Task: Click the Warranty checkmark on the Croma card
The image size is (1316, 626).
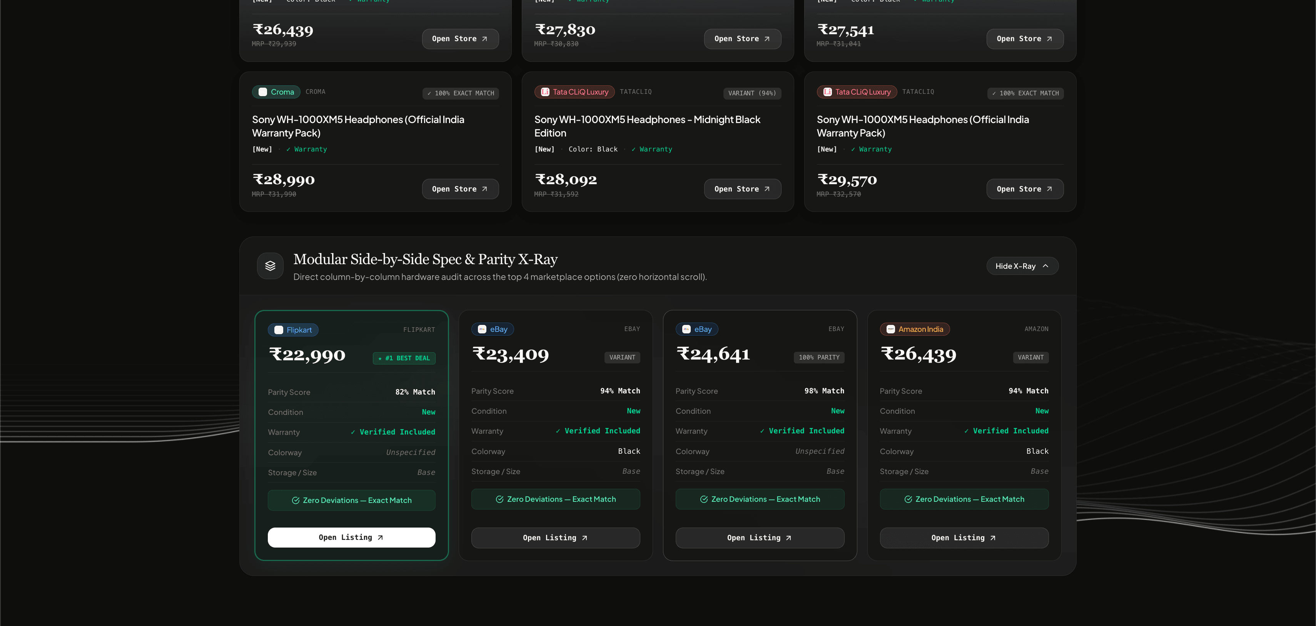Action: click(307, 150)
